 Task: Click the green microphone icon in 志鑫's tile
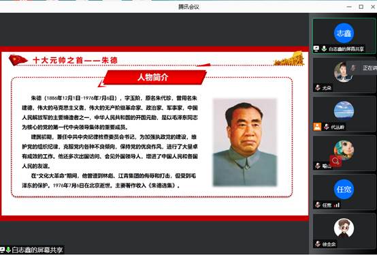click(324, 48)
